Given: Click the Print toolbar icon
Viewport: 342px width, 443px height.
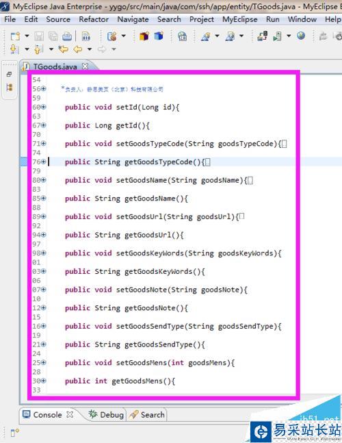Looking at the screenshot, I should click(67, 36).
